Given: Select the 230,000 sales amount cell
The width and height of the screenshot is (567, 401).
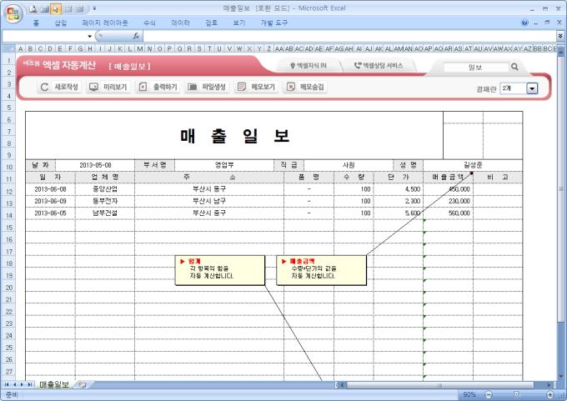Looking at the screenshot, I should (x=448, y=201).
